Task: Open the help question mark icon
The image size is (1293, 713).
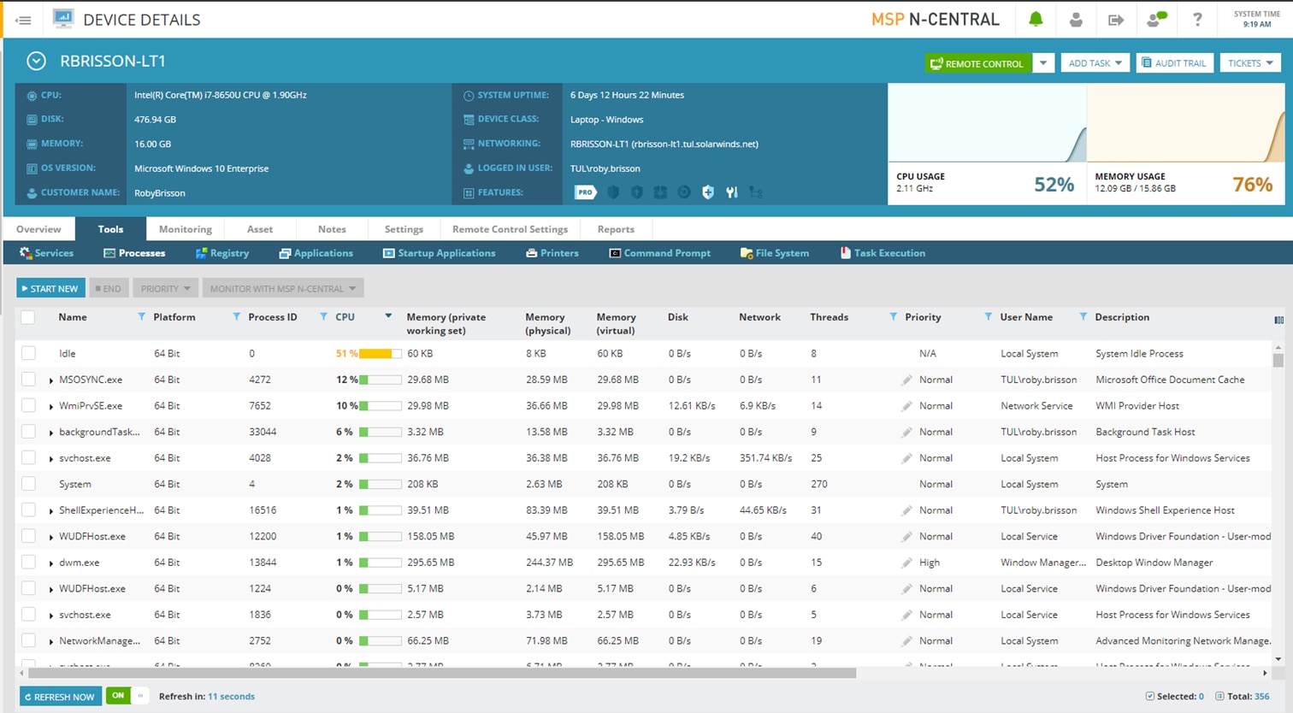Action: pos(1197,20)
